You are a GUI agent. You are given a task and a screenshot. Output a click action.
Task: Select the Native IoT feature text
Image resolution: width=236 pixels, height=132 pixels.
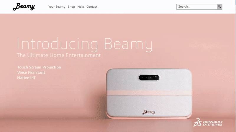26,78
